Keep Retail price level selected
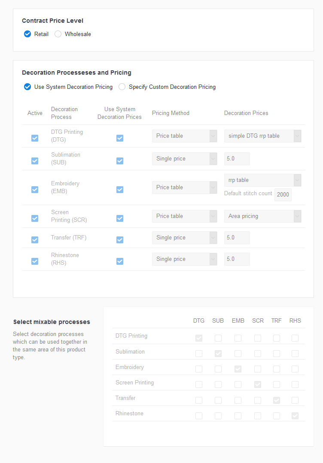Image resolution: width=323 pixels, height=463 pixels. 27,34
